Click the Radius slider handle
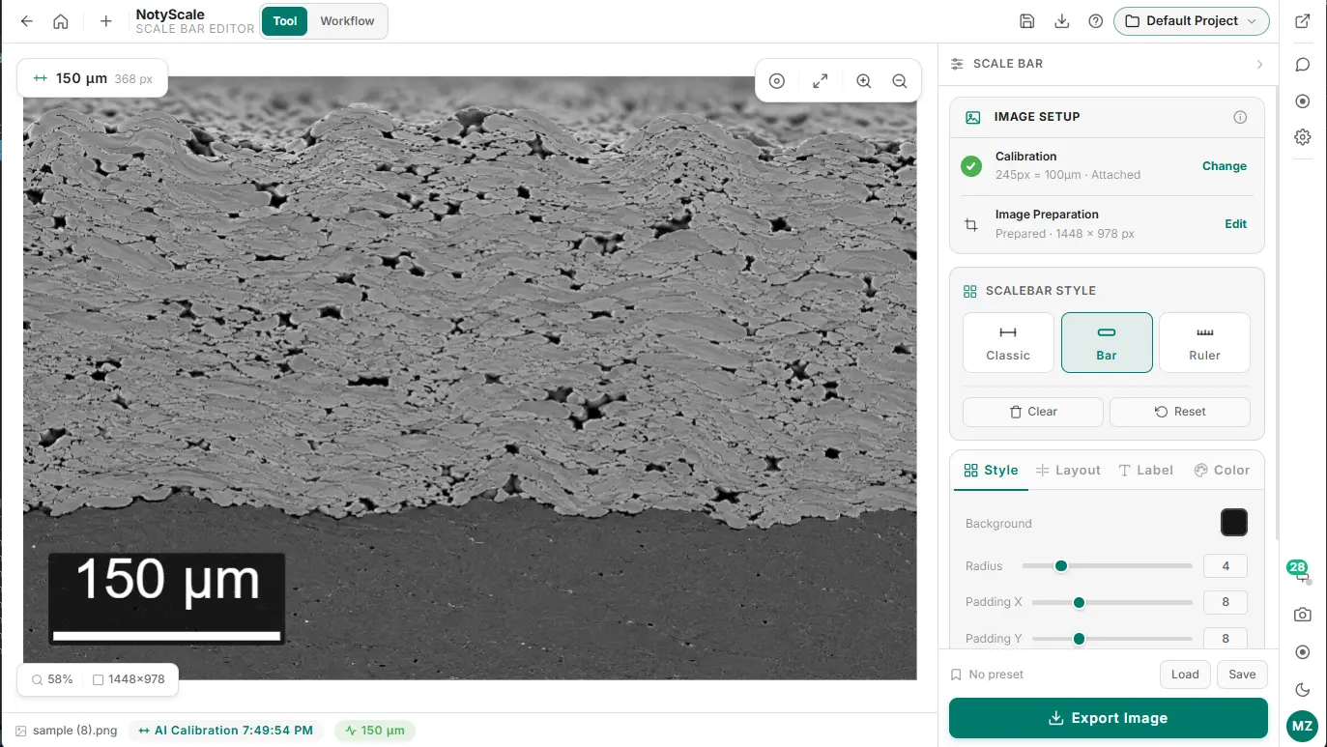Viewport: 1327px width, 747px height. click(1061, 566)
